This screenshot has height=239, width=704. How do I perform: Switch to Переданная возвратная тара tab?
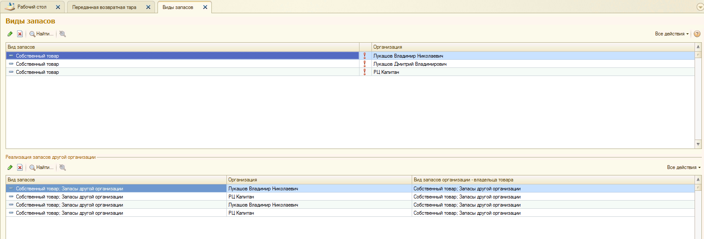coord(104,7)
